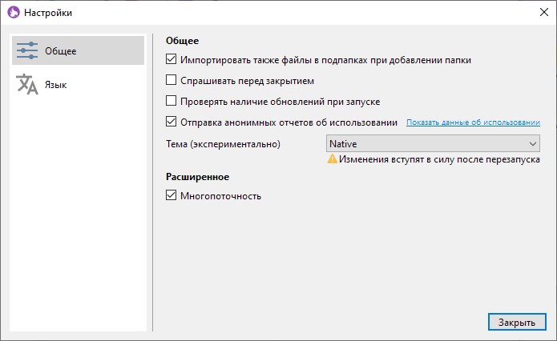The width and height of the screenshot is (557, 341).
Task: Click the Расширенное section heading
Action: click(198, 176)
